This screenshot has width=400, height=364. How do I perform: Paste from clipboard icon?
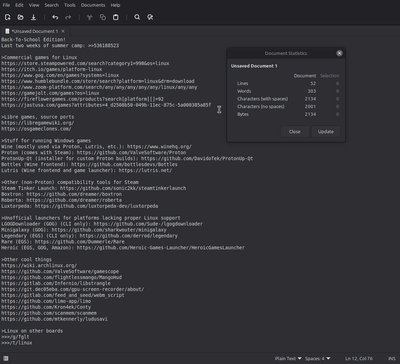(116, 17)
